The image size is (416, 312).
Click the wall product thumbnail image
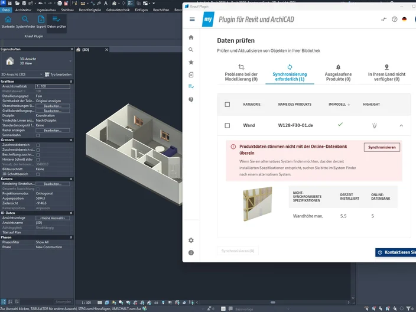click(x=258, y=204)
